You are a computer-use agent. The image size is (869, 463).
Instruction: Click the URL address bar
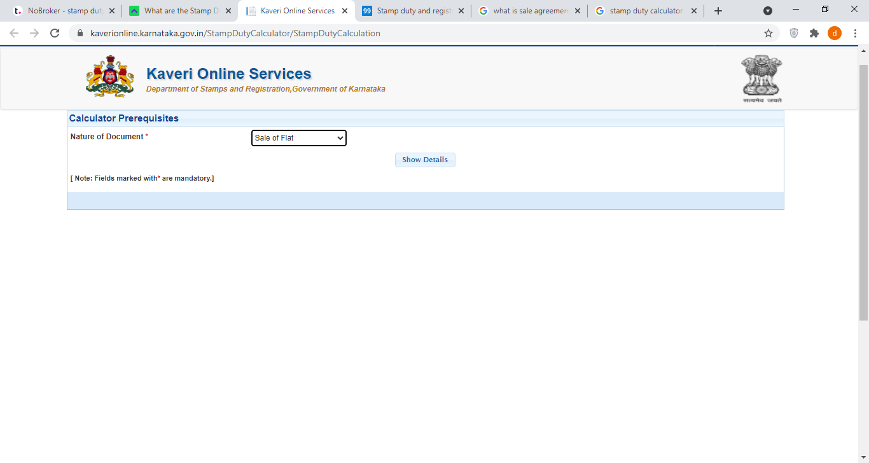click(x=420, y=33)
